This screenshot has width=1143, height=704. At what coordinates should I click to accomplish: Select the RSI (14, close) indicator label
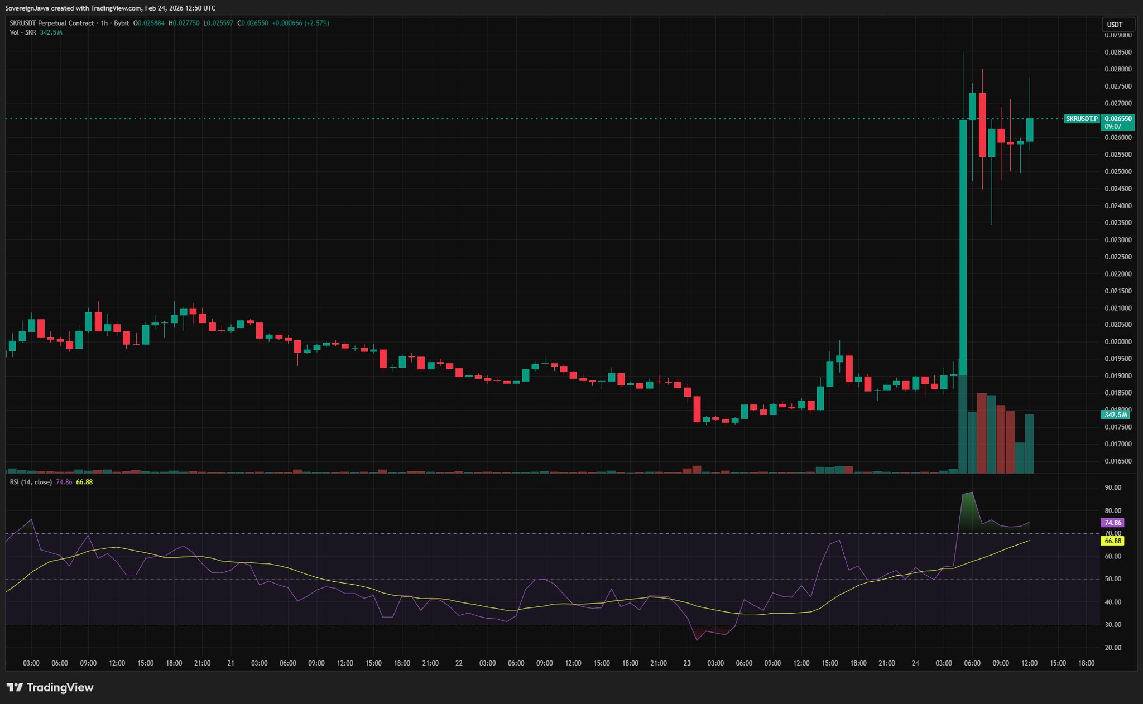tap(31, 482)
